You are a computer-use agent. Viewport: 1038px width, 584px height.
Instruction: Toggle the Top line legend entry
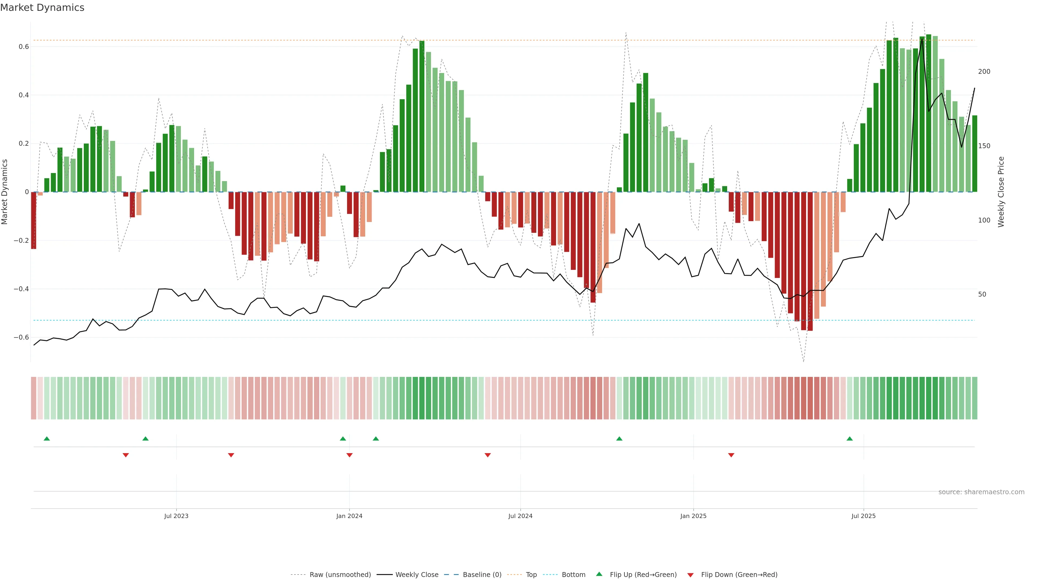tap(531, 575)
